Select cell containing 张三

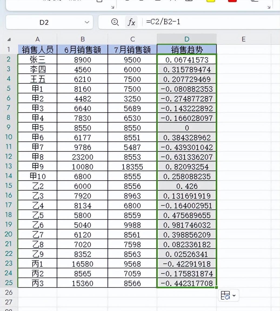[37, 59]
